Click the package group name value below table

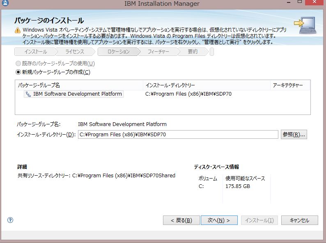pos(122,124)
